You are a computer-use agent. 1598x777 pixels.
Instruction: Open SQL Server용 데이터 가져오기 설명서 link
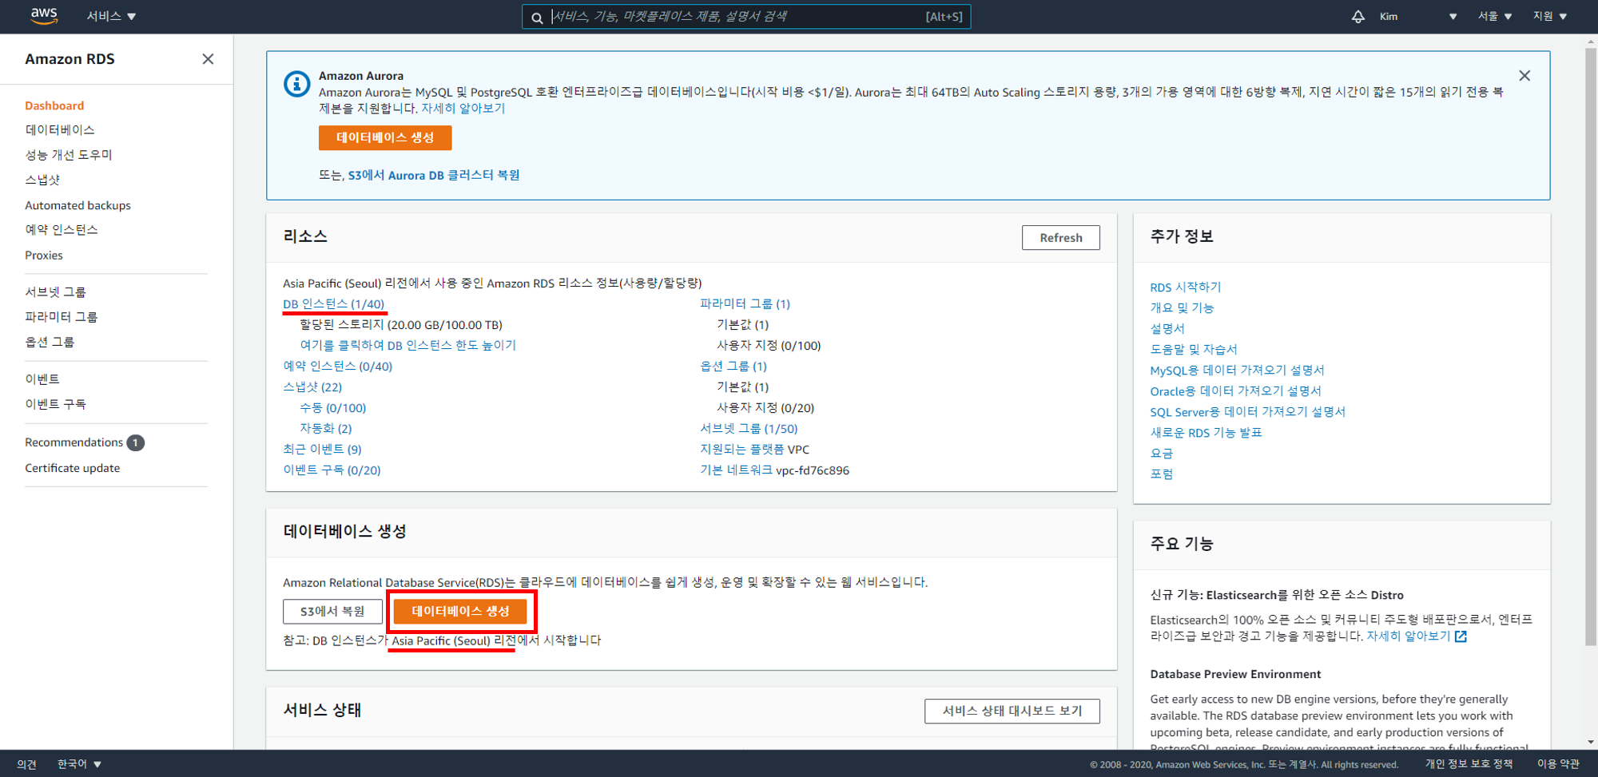tap(1248, 412)
